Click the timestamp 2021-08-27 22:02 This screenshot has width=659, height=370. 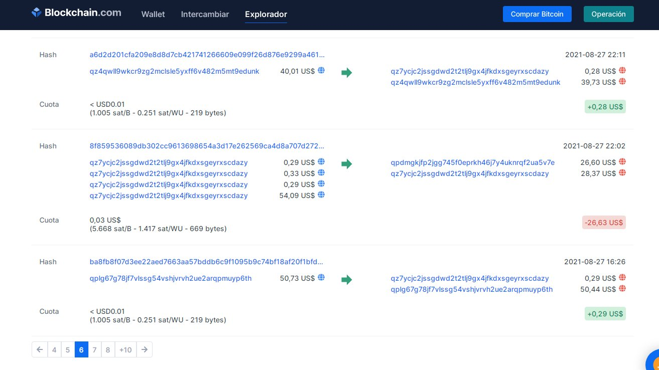594,146
